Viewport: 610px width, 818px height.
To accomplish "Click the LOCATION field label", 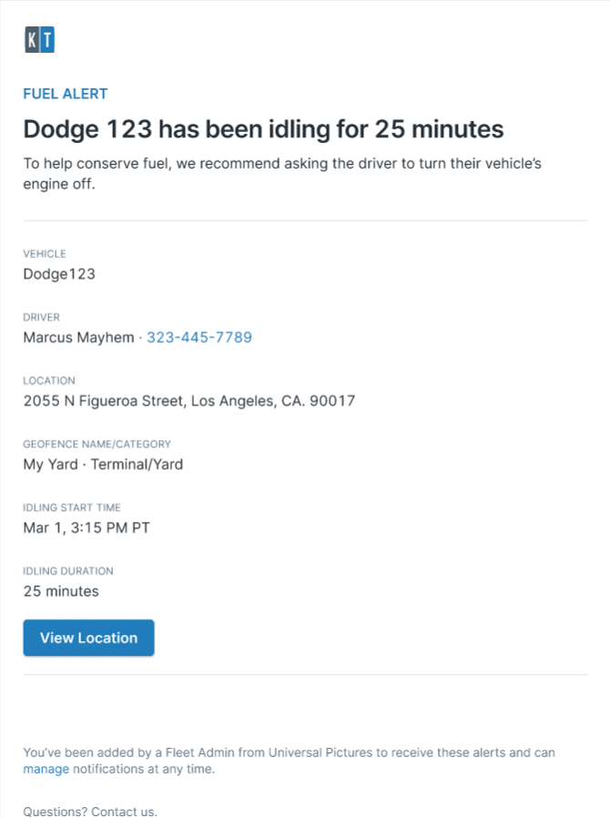I will pos(49,381).
